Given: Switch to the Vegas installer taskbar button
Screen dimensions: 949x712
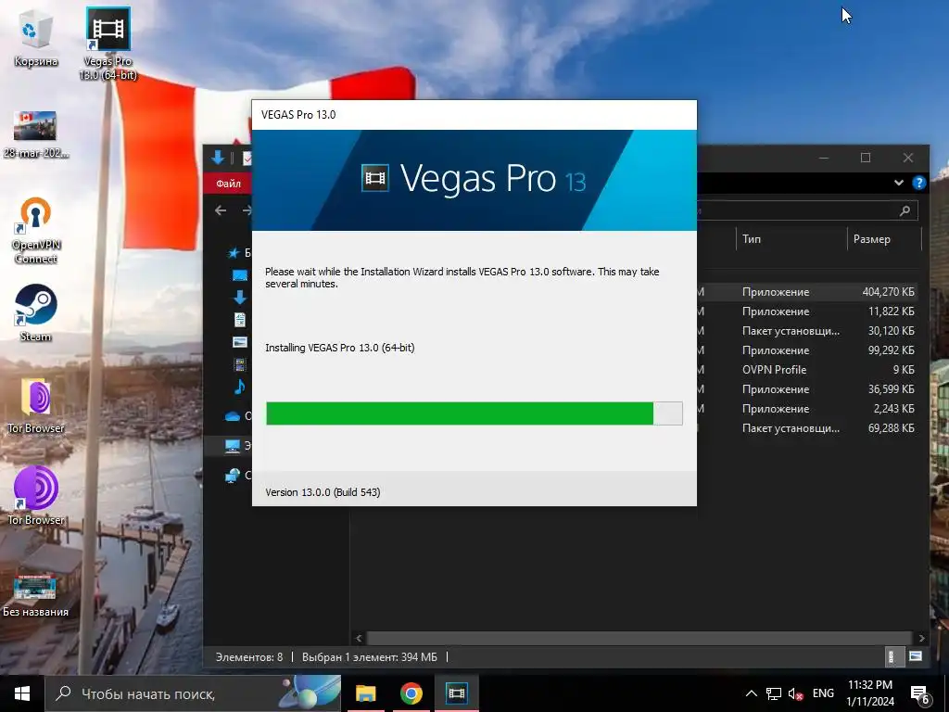Looking at the screenshot, I should click(x=456, y=693).
